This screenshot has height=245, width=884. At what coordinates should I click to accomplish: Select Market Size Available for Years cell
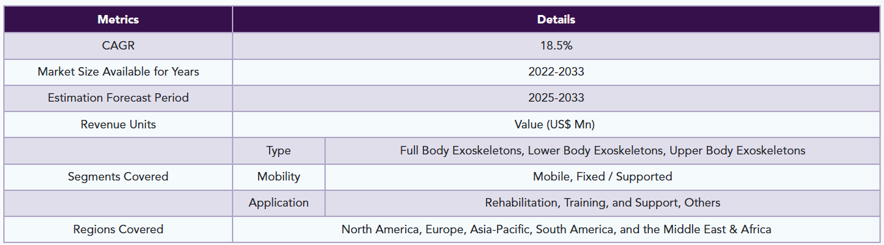pos(118,72)
